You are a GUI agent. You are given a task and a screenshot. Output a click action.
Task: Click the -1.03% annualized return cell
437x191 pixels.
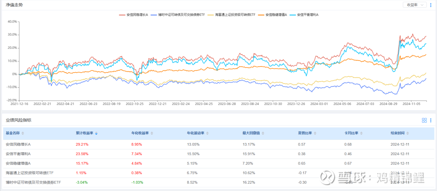pyautogui.click(x=137, y=183)
